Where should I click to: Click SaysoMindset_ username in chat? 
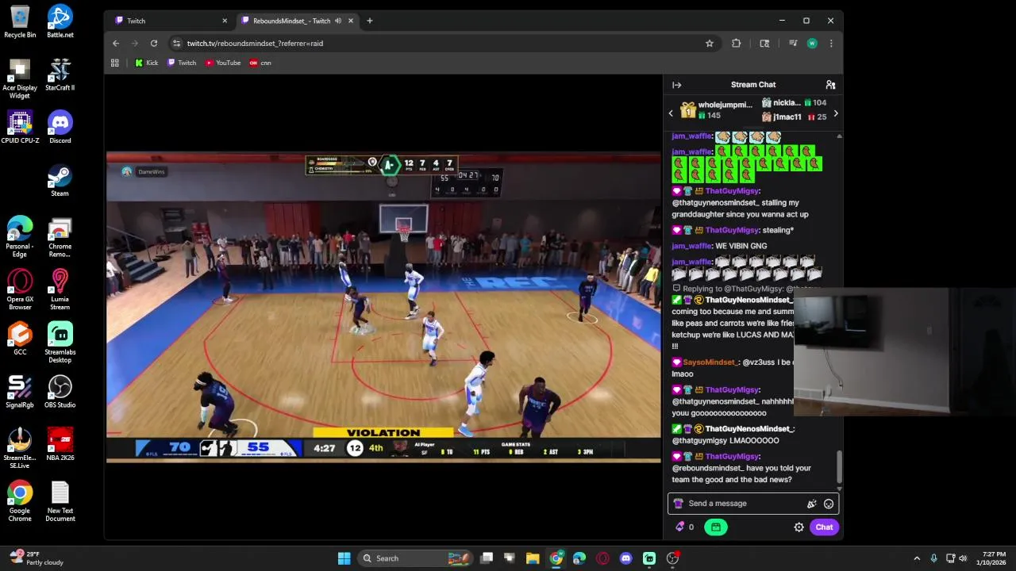pyautogui.click(x=710, y=362)
